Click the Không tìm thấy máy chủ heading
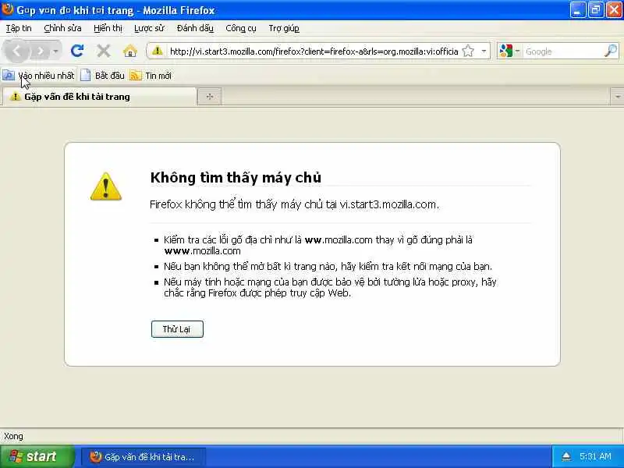Viewport: 624px width, 468px height. pyautogui.click(x=236, y=178)
